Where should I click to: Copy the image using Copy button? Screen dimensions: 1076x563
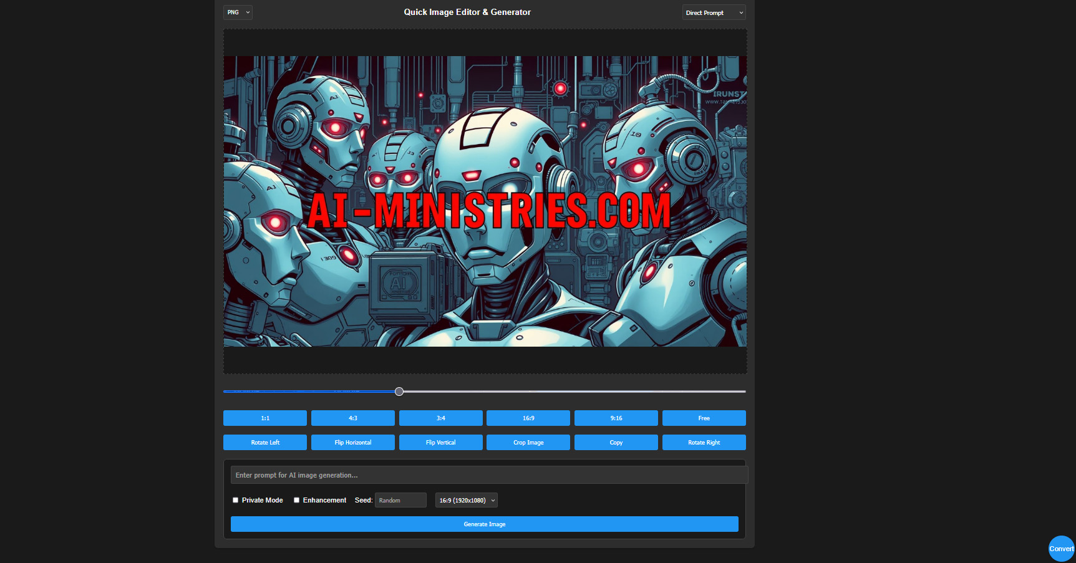pyautogui.click(x=616, y=442)
